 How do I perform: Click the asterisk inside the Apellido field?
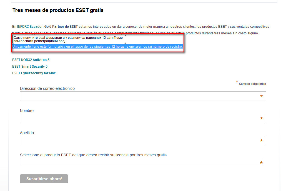pos(261,141)
